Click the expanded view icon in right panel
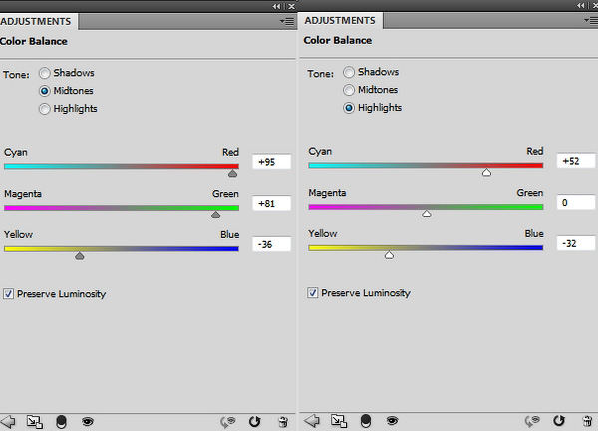The image size is (598, 431). tap(339, 421)
